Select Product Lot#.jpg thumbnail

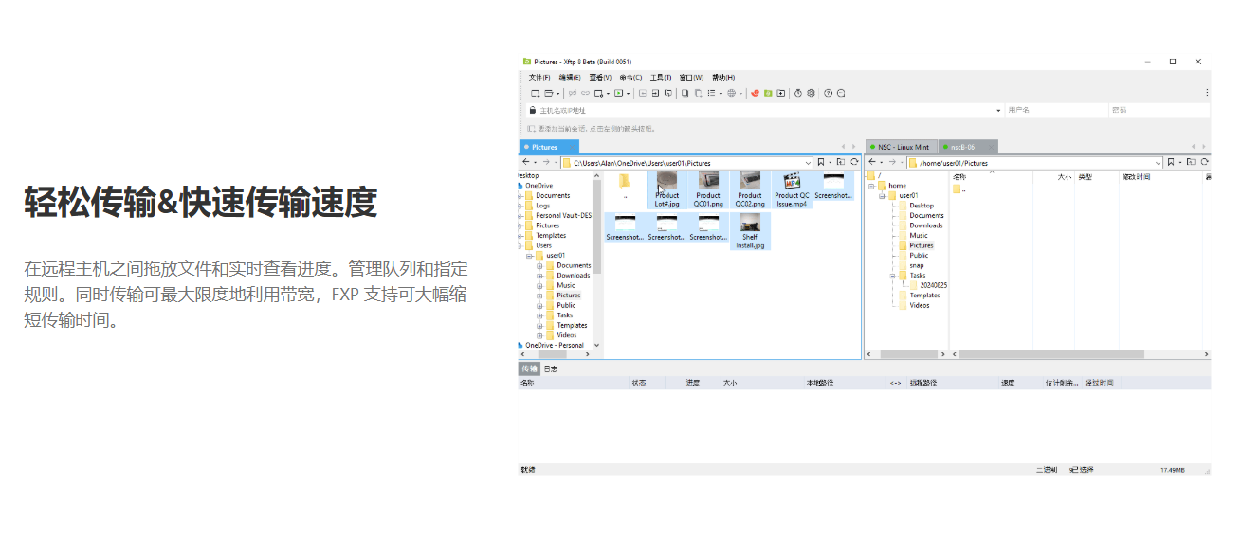click(x=667, y=189)
